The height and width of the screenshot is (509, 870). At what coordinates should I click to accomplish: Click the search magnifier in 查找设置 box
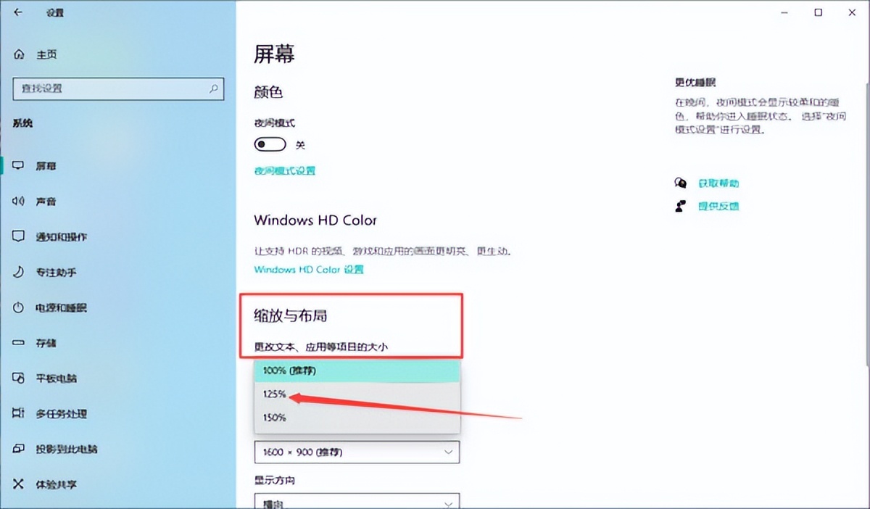(x=214, y=88)
